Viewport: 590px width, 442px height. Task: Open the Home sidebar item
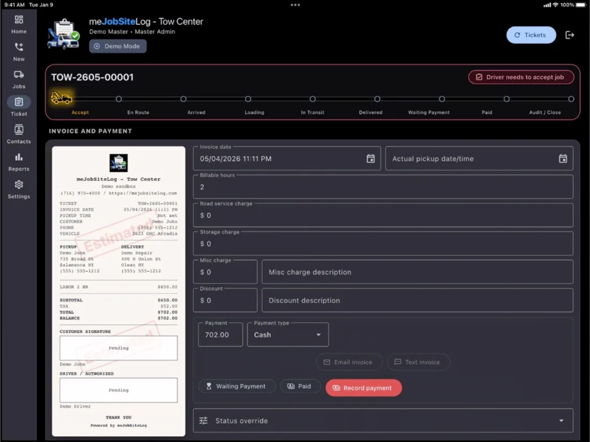click(x=19, y=25)
